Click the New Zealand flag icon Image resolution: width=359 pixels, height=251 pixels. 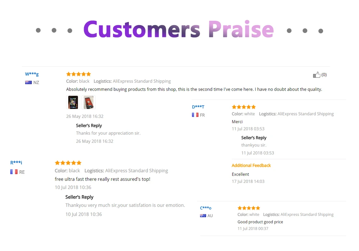[28, 82]
